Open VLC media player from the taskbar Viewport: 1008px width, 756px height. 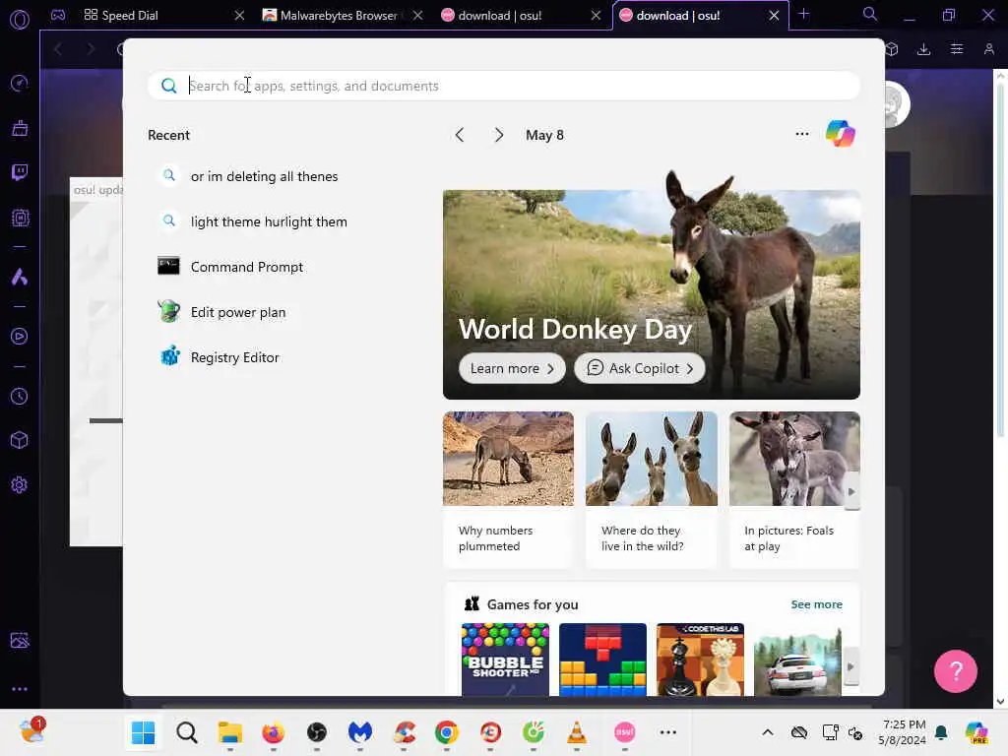[x=577, y=732]
